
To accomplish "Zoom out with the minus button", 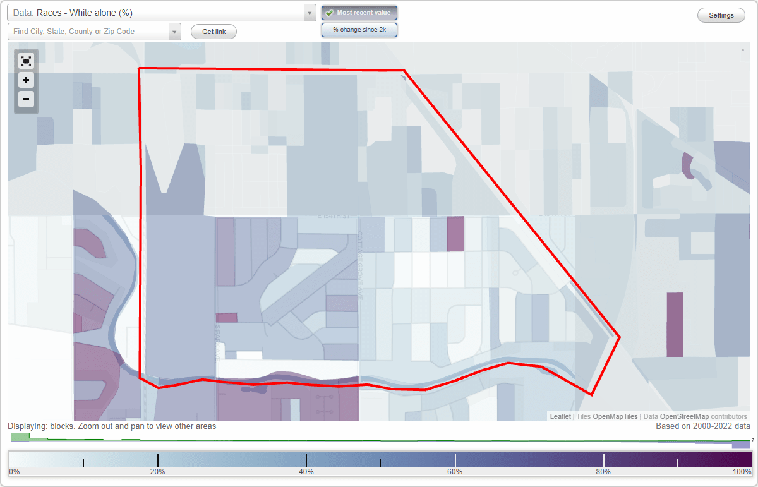I will tap(26, 99).
